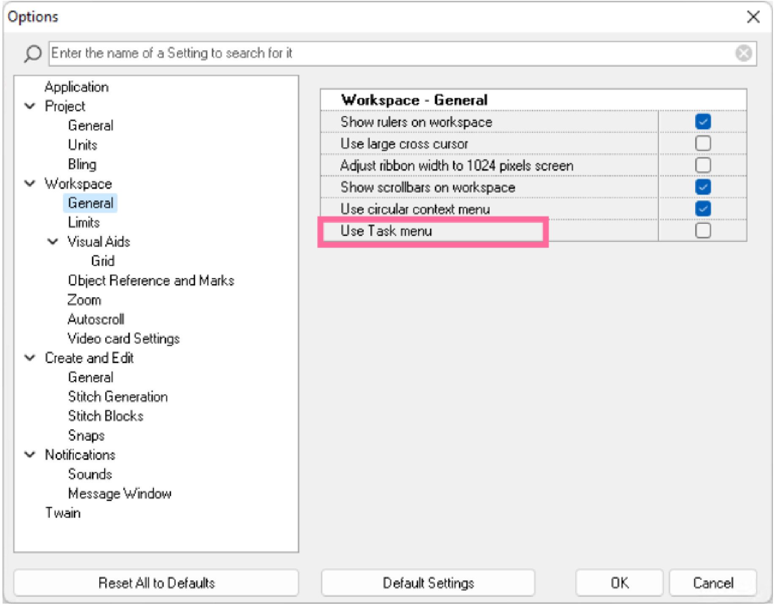Collapse the Project tree node
This screenshot has height=607, width=775.
30,106
